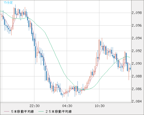
Task: Click the 15分足 timeframe label
Action: pyautogui.click(x=8, y=2)
